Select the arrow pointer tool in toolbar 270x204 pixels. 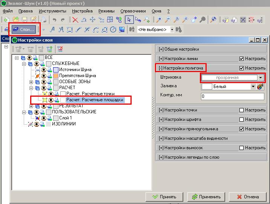pos(129,19)
